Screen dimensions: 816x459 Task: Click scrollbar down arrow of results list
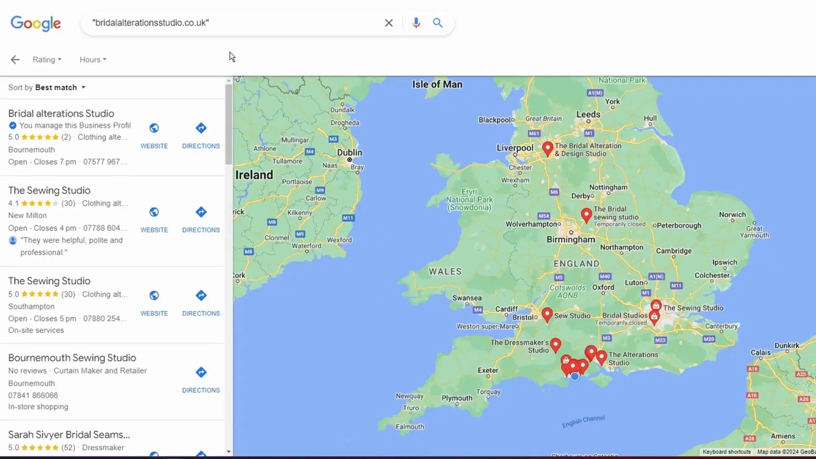[x=229, y=452]
